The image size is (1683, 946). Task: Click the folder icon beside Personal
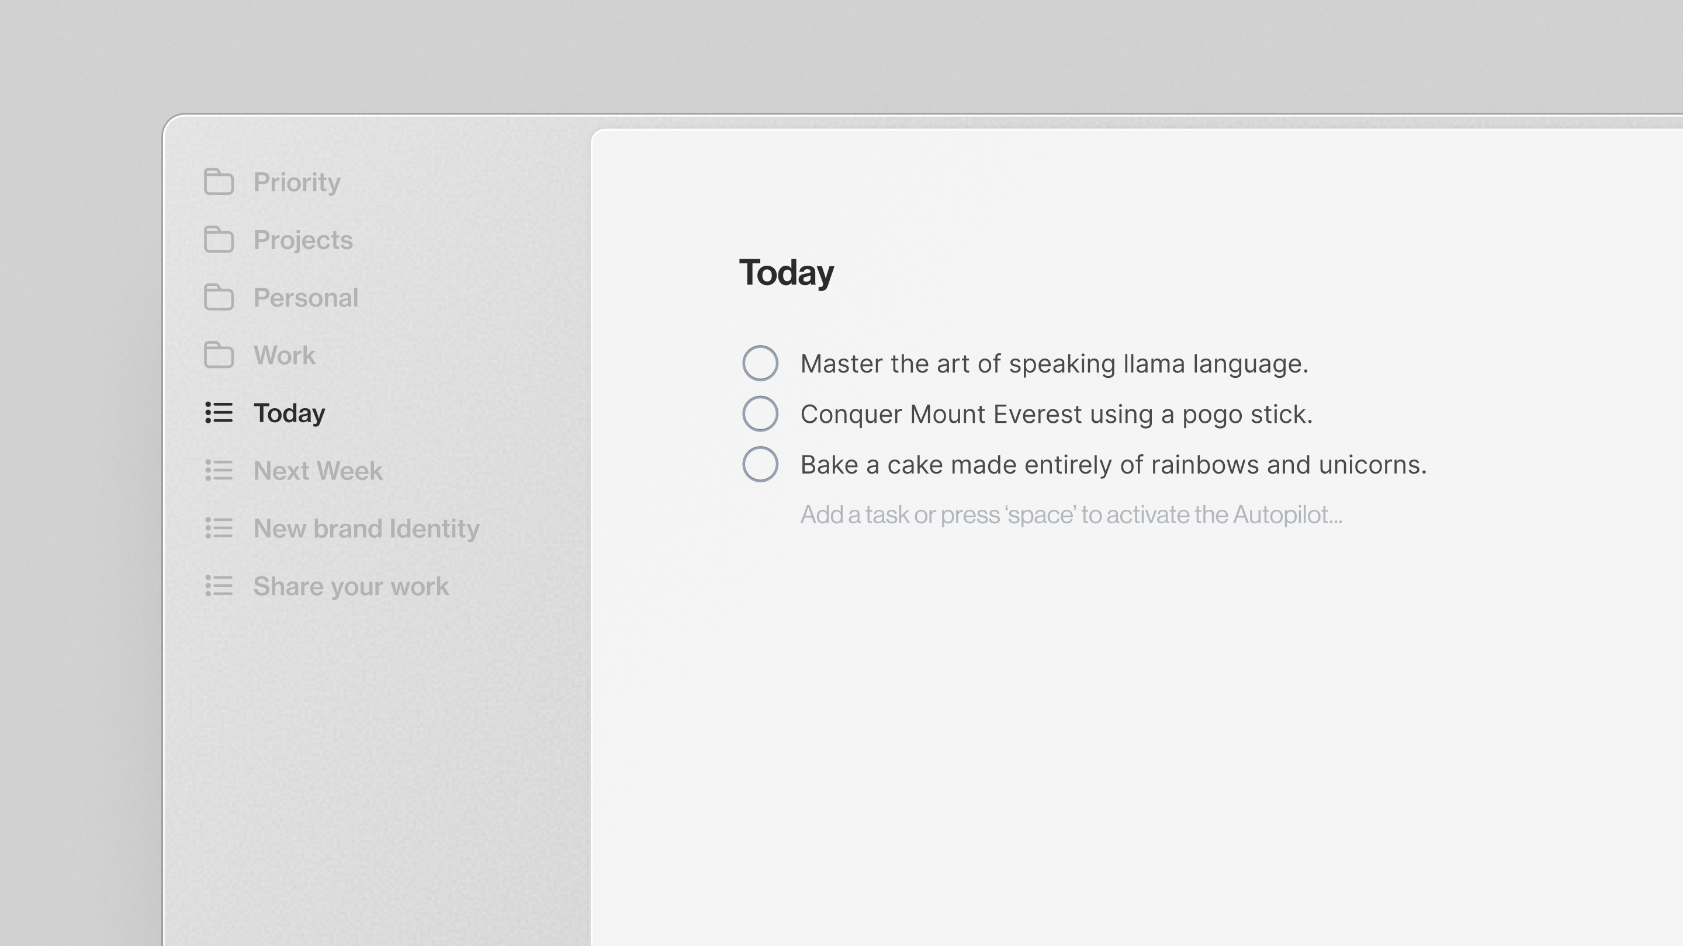click(x=219, y=298)
